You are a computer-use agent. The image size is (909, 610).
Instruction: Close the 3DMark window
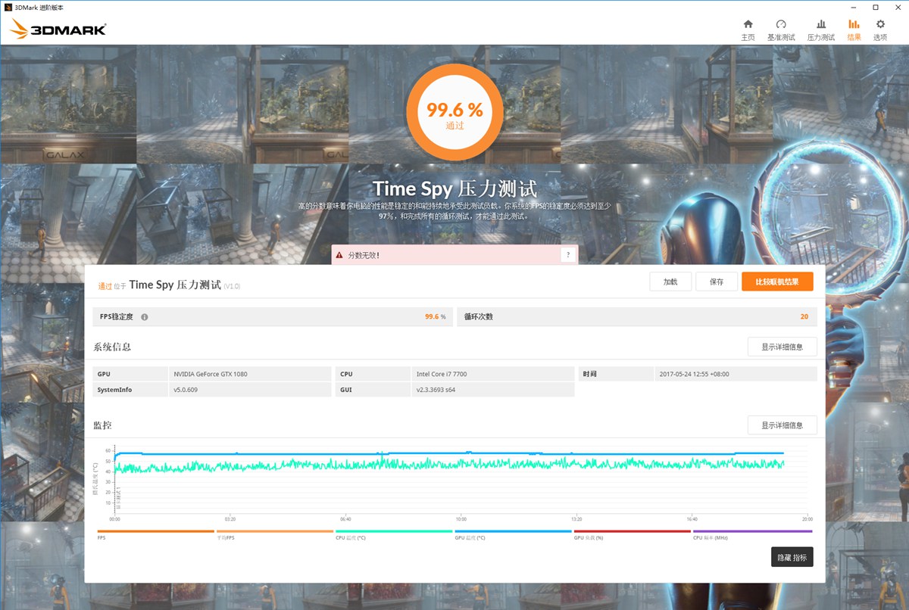click(x=896, y=7)
